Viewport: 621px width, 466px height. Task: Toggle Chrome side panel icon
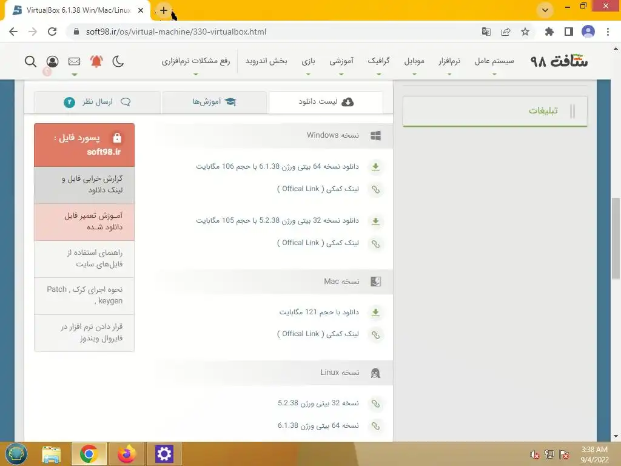(x=569, y=32)
